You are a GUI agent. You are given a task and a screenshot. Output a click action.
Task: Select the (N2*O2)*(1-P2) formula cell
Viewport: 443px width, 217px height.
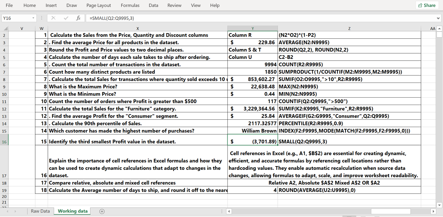[x=349, y=35]
